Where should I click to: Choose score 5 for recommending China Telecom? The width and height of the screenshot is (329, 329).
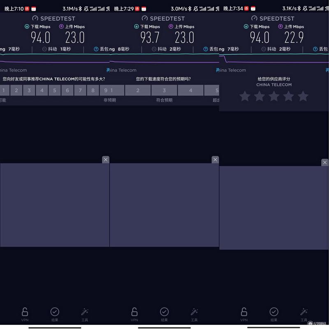click(55, 90)
